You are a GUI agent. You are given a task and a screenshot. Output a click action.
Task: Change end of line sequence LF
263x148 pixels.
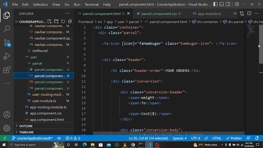(206, 138)
